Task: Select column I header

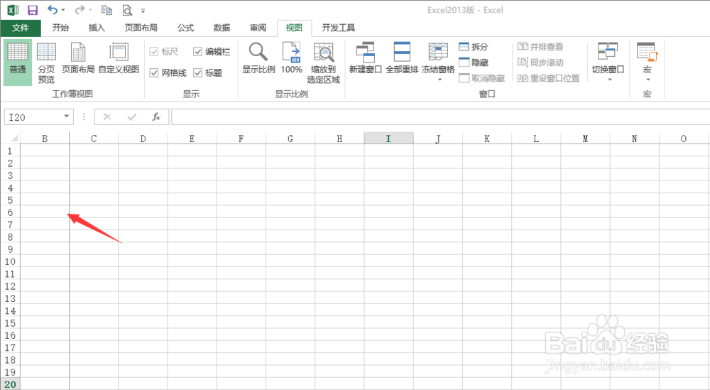Action: coord(388,139)
